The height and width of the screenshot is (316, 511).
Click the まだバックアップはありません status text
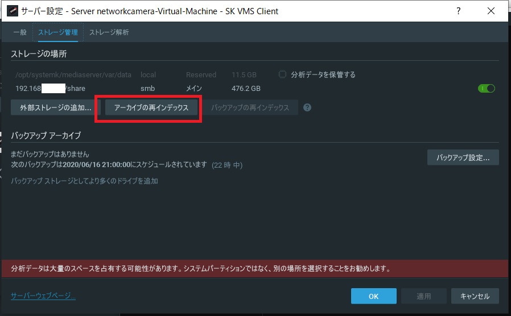(50, 154)
